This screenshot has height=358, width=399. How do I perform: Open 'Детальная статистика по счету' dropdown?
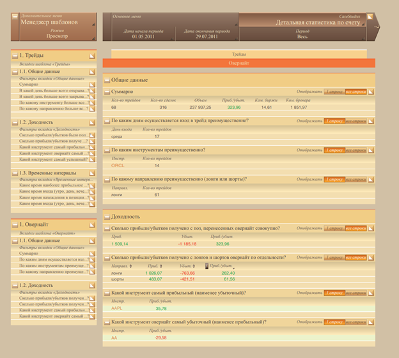tap(302, 20)
